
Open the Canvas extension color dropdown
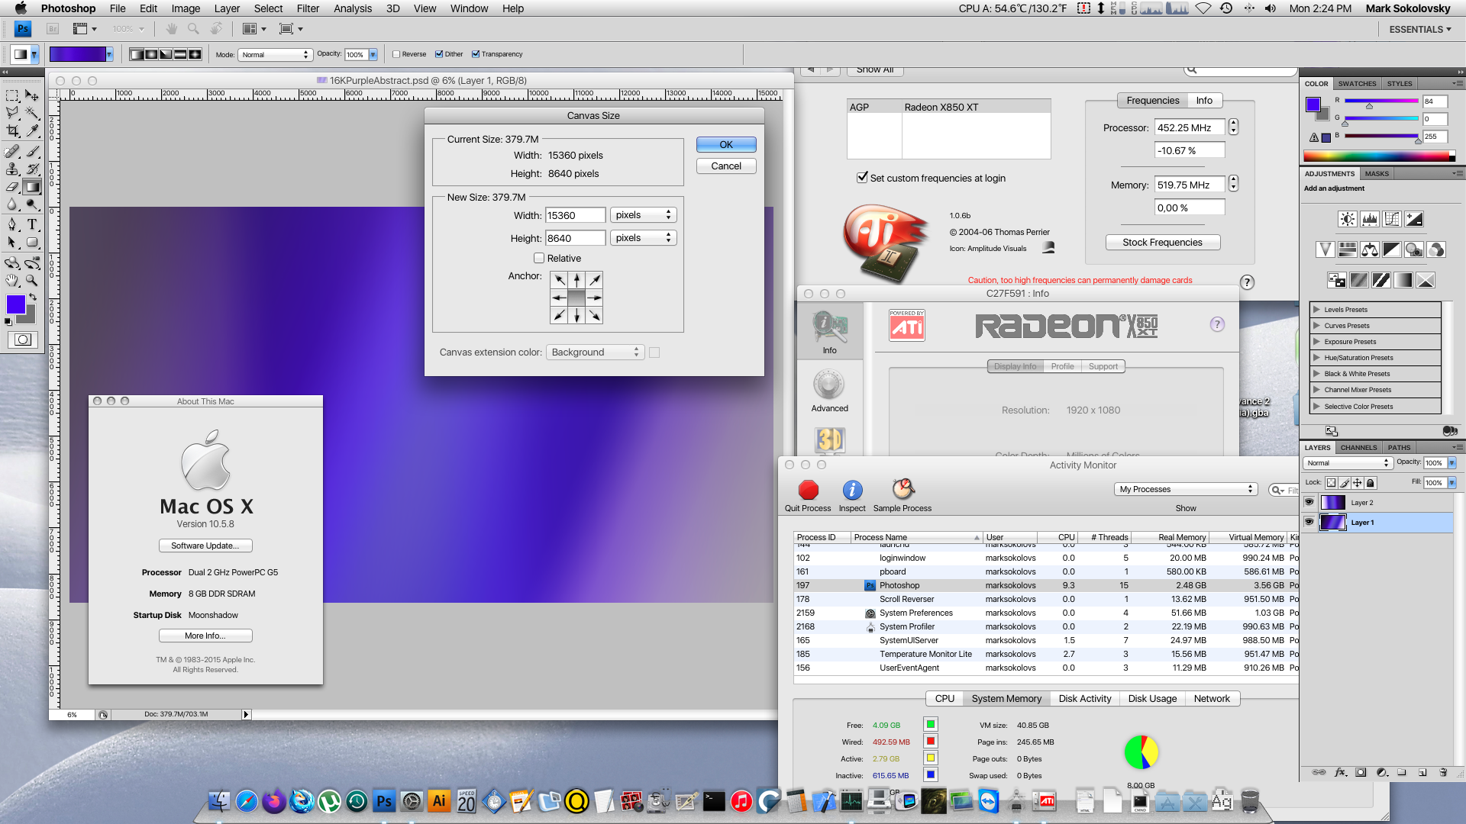595,352
